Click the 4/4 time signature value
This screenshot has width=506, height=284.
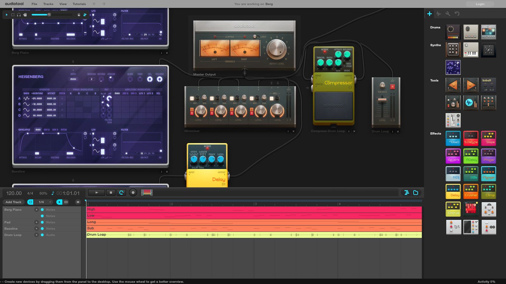click(x=30, y=193)
